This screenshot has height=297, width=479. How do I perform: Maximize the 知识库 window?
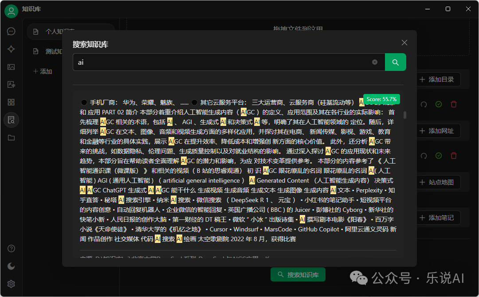(448, 9)
